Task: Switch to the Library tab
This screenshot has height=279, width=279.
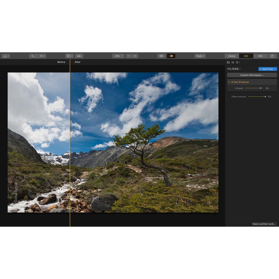Action: tap(232, 56)
